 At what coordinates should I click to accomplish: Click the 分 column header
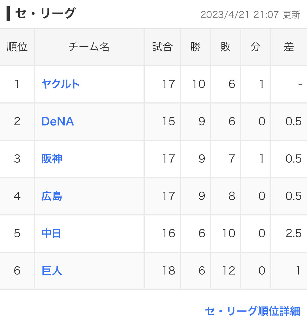pos(256,47)
